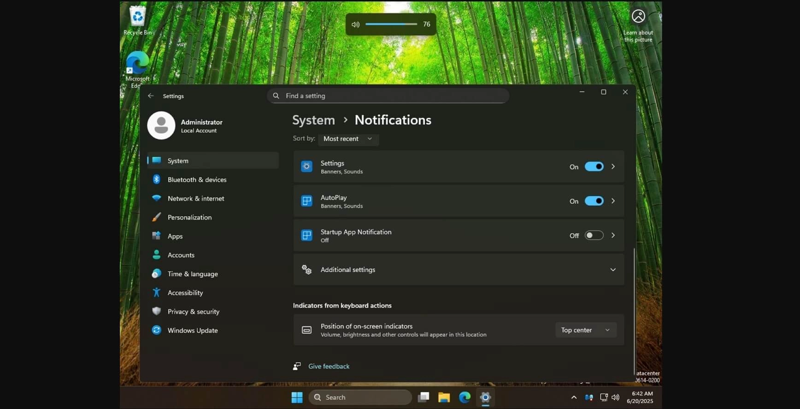Click the Windows Update sync icon
The width and height of the screenshot is (800, 409).
click(x=157, y=331)
